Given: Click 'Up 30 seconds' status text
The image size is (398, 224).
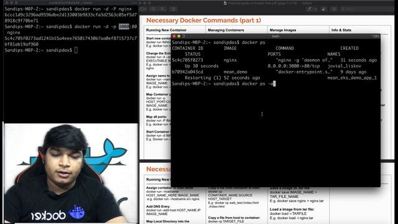Looking at the screenshot, I should [x=201, y=66].
